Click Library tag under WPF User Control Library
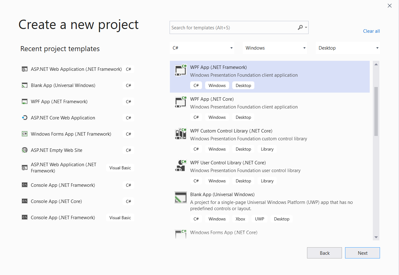This screenshot has width=399, height=275. click(x=267, y=181)
